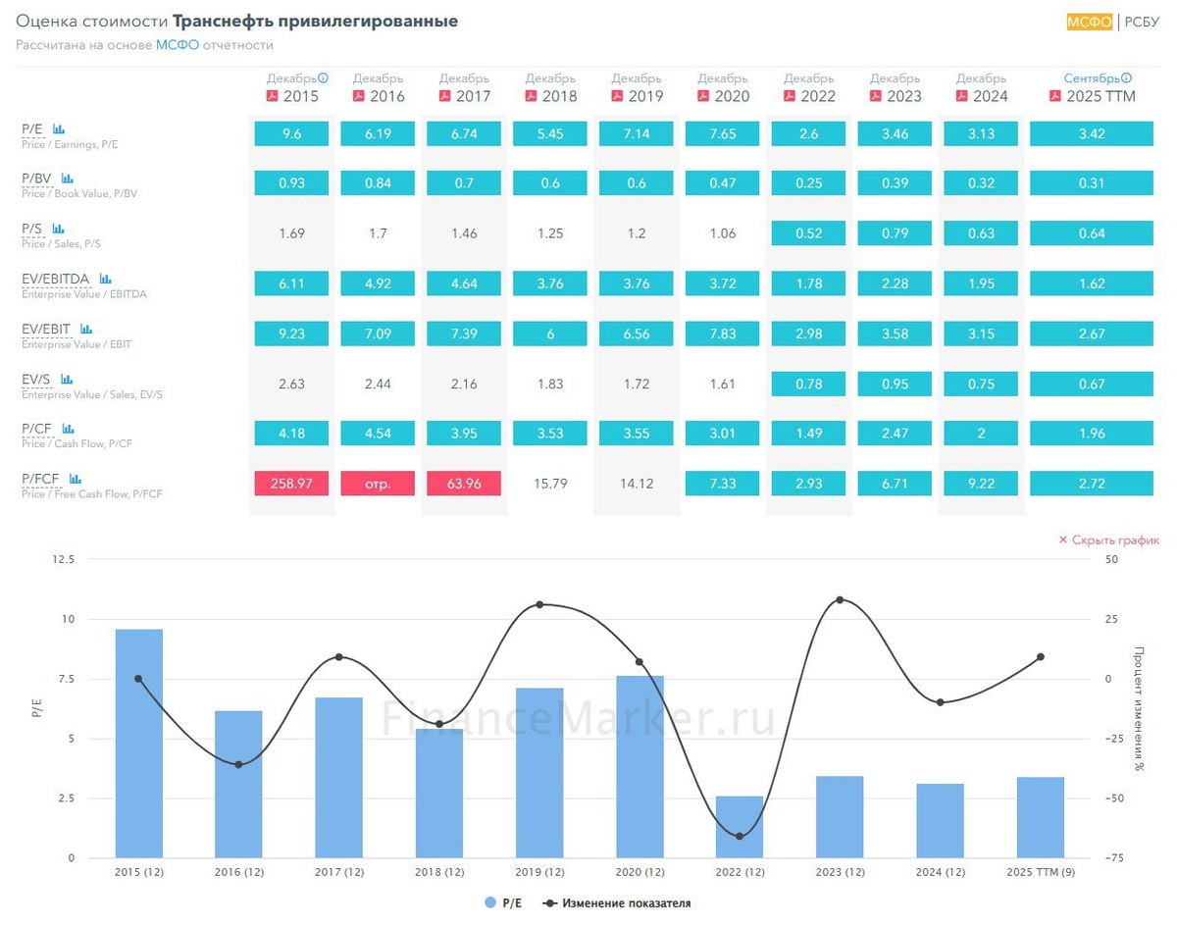This screenshot has width=1177, height=926.
Task: Select the red P/FCF cell отр.
Action: tap(378, 484)
